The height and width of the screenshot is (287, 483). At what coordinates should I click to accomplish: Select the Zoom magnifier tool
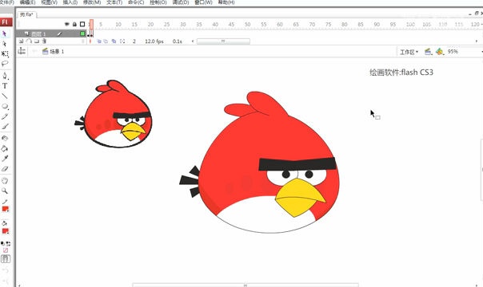tap(5, 191)
